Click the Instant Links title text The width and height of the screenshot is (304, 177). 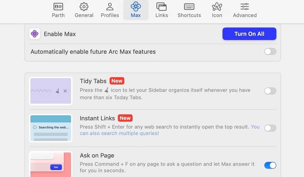(98, 118)
